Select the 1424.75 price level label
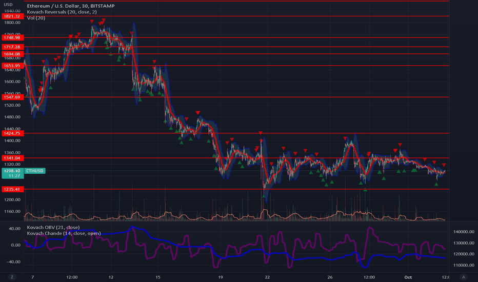478x282 pixels. click(12, 133)
